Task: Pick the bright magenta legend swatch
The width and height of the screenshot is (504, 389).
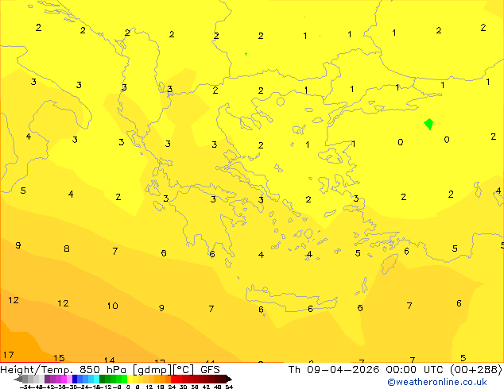Action: 64,379
